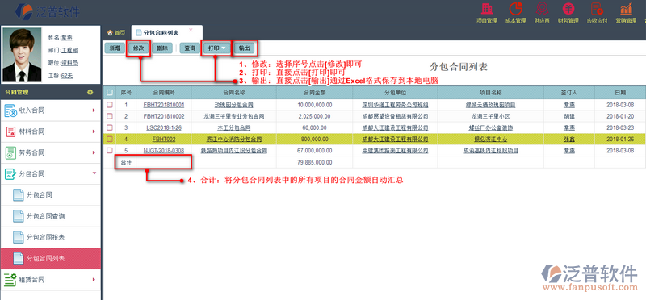The height and width of the screenshot is (300, 646).
Task: Open the 打印 dropdown arrow
Action: click(x=224, y=48)
